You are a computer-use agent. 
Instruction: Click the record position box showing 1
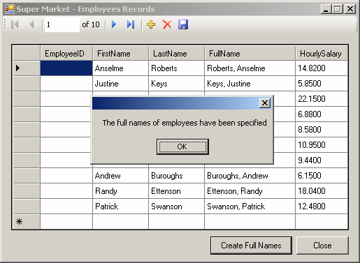click(x=62, y=24)
